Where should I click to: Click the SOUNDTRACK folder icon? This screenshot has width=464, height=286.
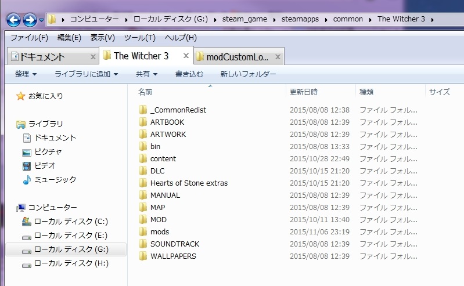pyautogui.click(x=143, y=244)
